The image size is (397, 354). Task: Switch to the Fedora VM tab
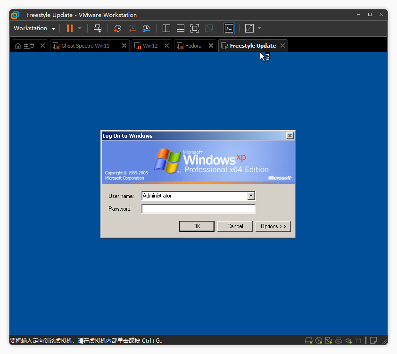point(193,46)
